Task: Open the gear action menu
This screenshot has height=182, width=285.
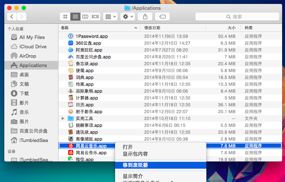Action: [x=128, y=17]
